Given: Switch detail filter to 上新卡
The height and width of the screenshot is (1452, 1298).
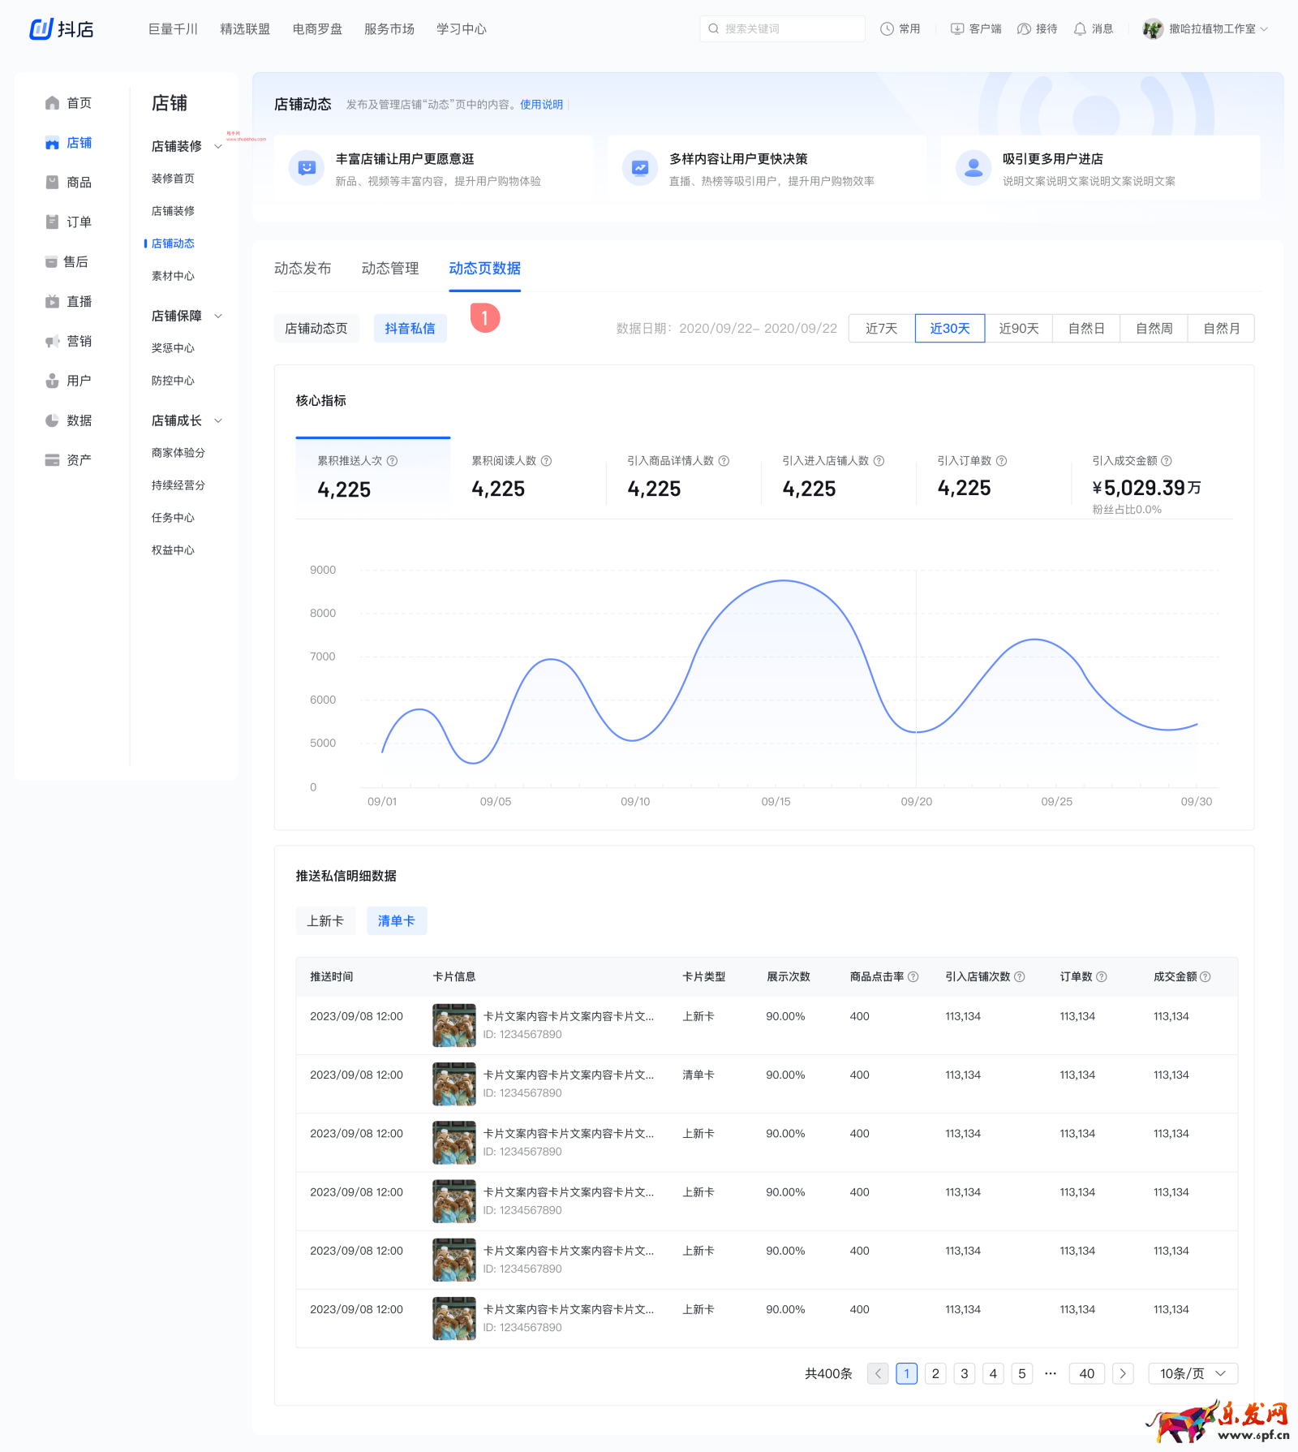Looking at the screenshot, I should [325, 921].
